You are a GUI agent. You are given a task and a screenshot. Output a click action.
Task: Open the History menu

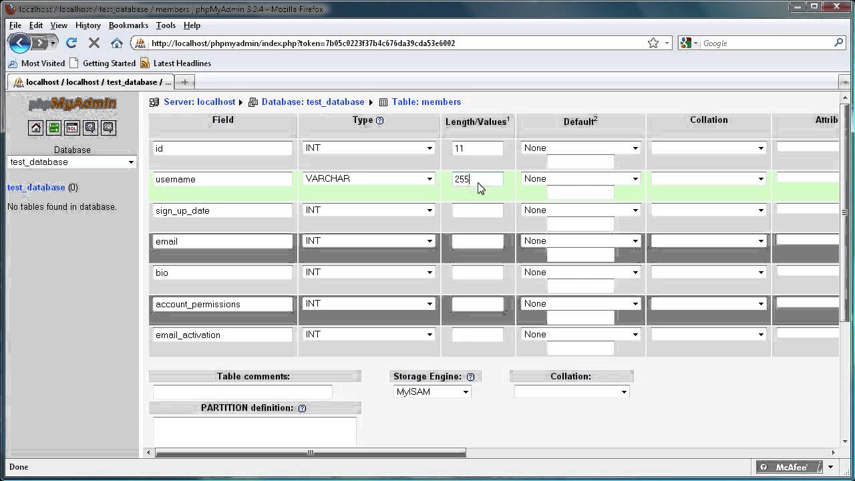[x=88, y=25]
